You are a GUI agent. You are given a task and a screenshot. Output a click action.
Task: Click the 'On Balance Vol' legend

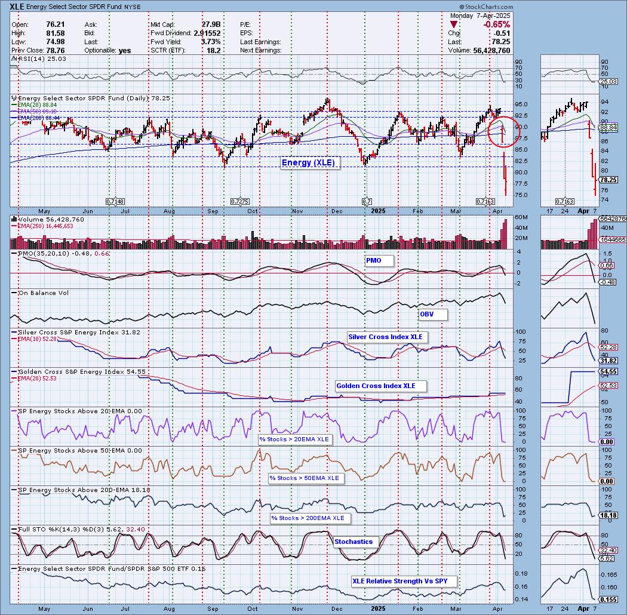coord(40,293)
